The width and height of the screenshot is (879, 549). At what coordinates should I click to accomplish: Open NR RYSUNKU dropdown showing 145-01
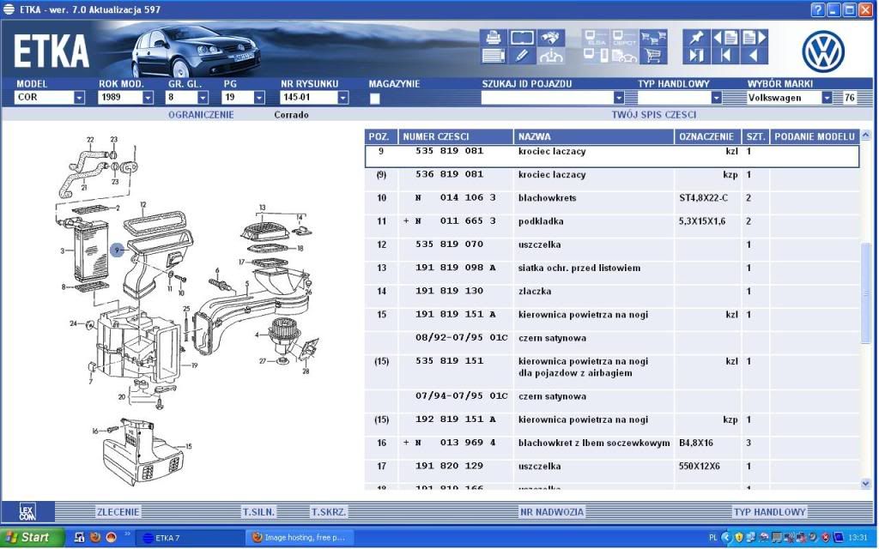343,98
